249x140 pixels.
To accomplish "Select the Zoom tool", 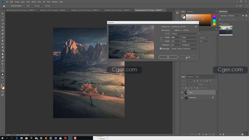I will click(3, 77).
